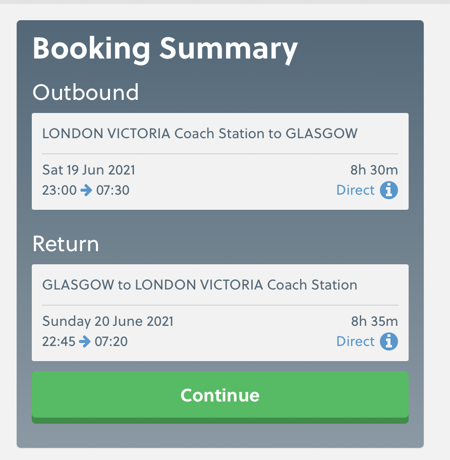Click the Outbound section heading

(85, 92)
